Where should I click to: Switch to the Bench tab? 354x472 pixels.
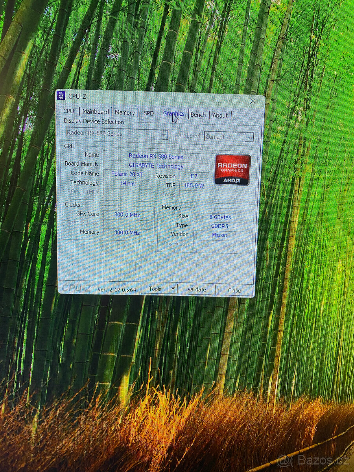198,114
